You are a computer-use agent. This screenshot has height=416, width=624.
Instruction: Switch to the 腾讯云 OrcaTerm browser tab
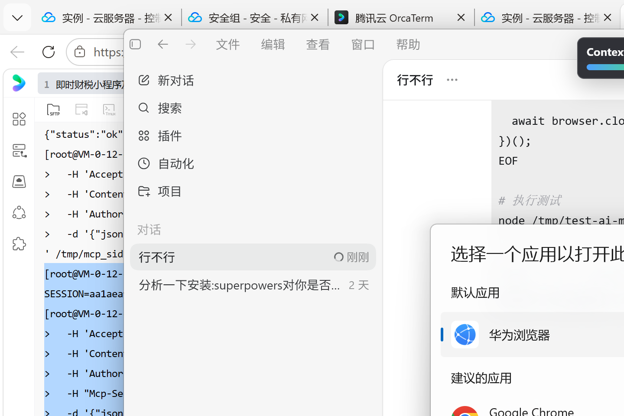pyautogui.click(x=393, y=18)
